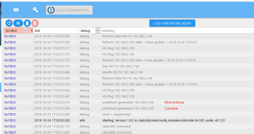Open the debug level filter dropdown

(x=98, y=31)
